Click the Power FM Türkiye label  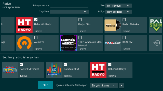30,69
